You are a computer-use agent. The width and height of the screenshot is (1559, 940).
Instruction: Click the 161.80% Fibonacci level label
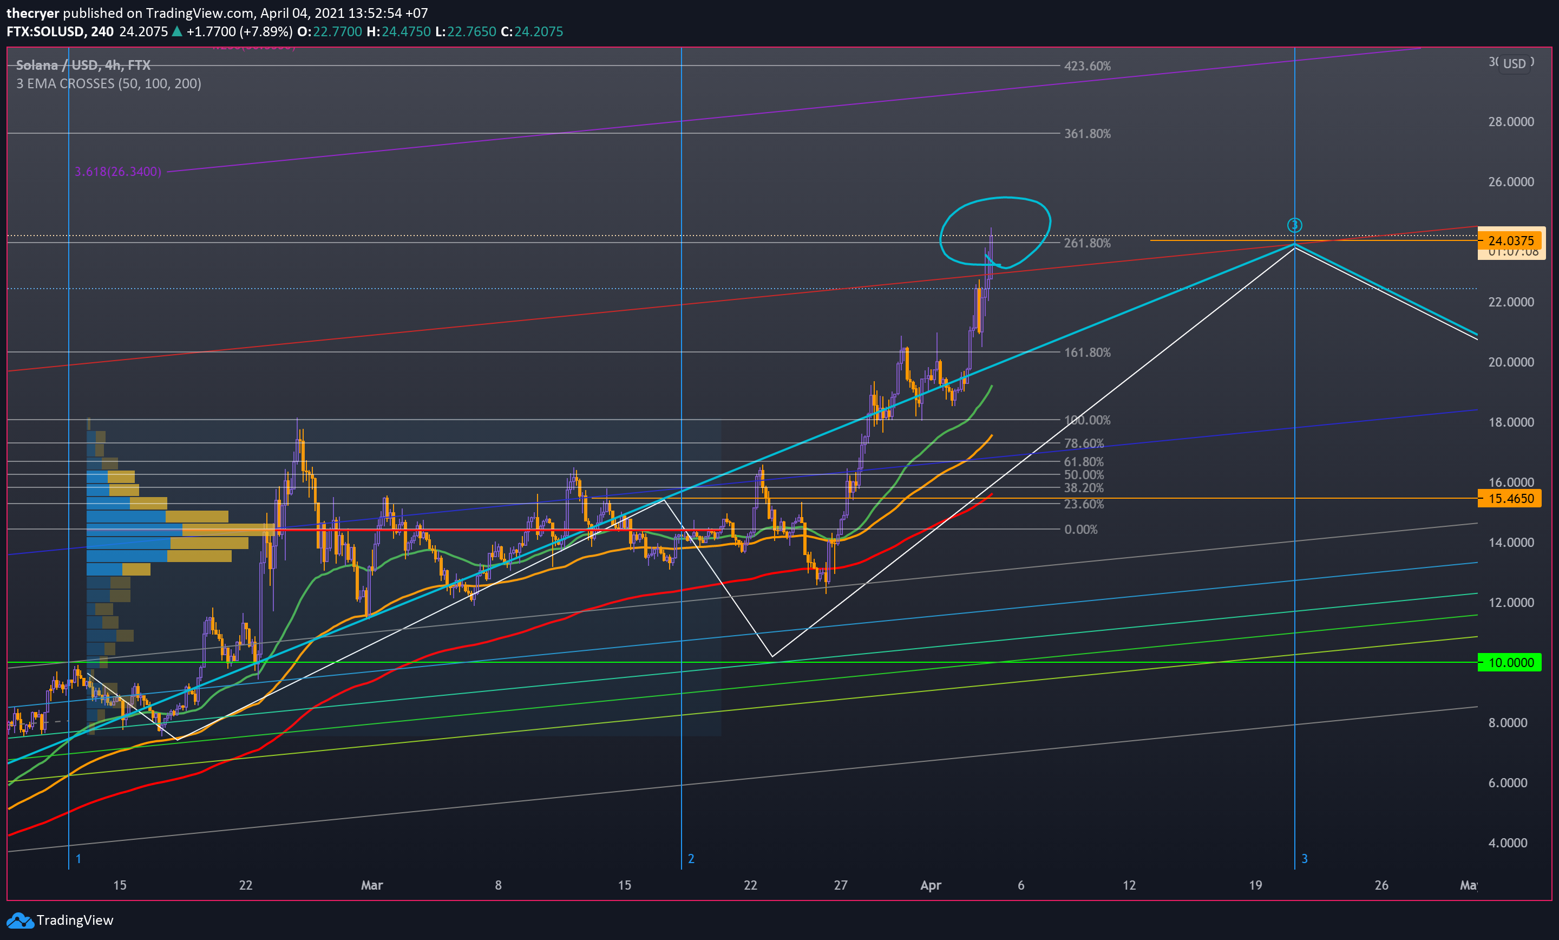point(1087,352)
